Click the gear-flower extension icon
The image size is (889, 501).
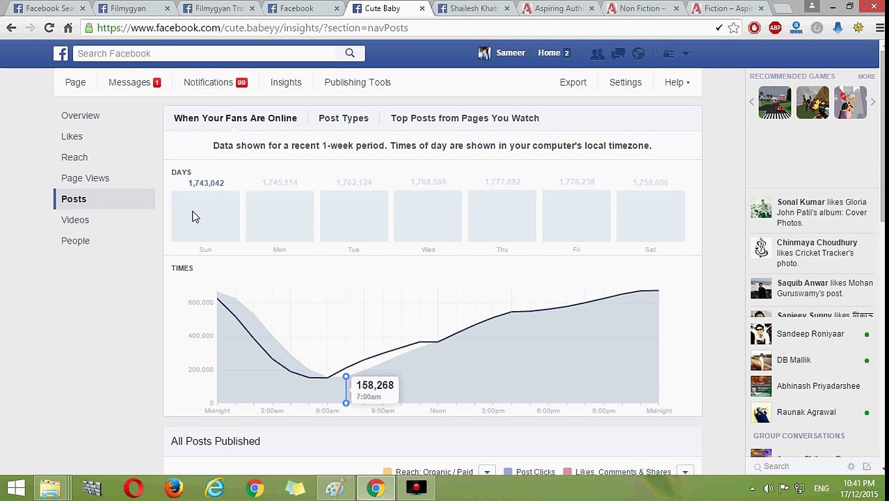(858, 28)
